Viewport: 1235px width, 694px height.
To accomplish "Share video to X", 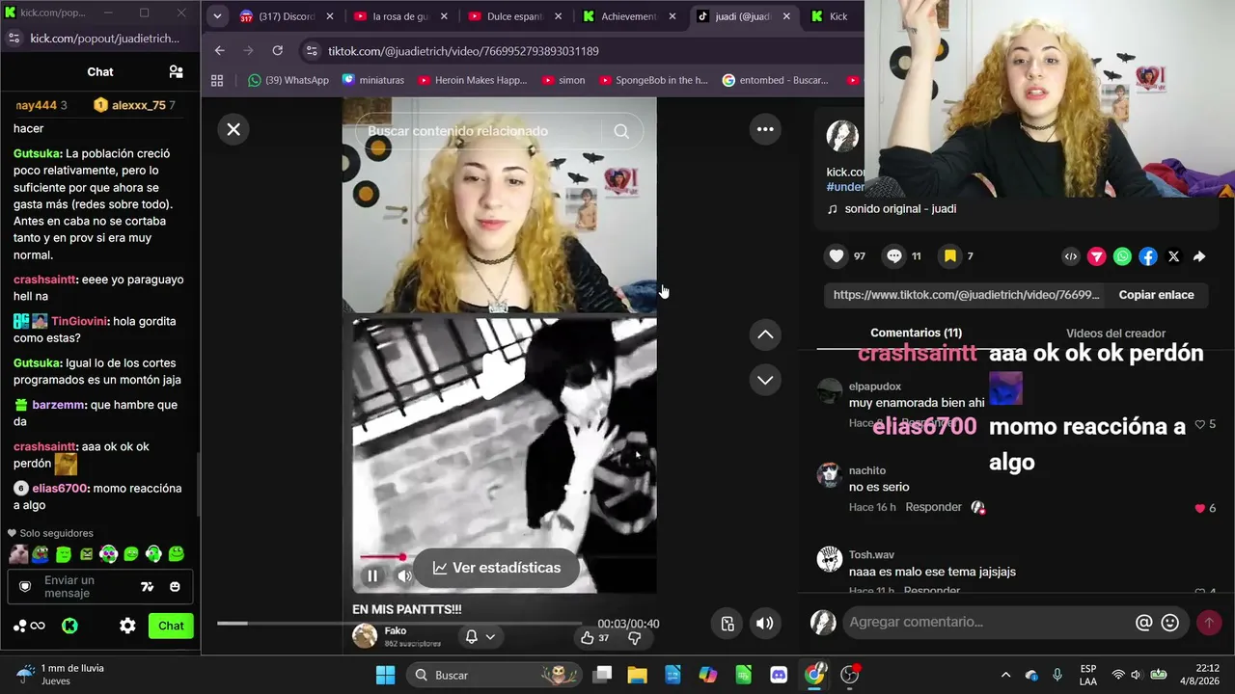I will click(1173, 256).
